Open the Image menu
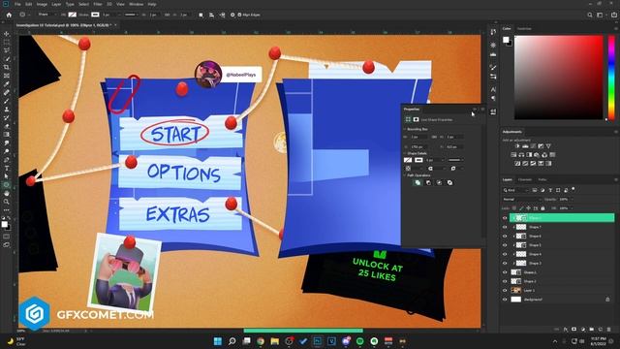The image size is (620, 349). (42, 4)
